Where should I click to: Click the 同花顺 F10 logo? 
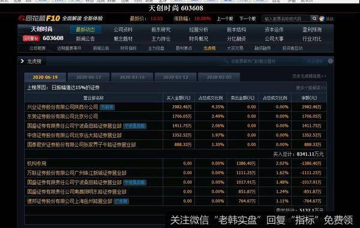(39, 19)
